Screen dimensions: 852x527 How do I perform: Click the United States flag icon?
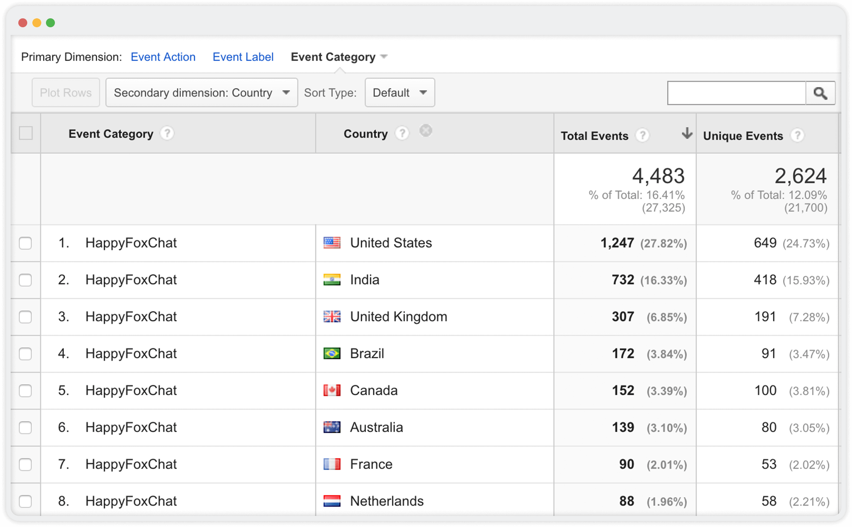pyautogui.click(x=332, y=243)
